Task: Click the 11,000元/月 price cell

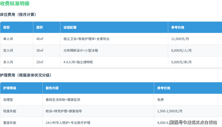Action: click(x=180, y=39)
